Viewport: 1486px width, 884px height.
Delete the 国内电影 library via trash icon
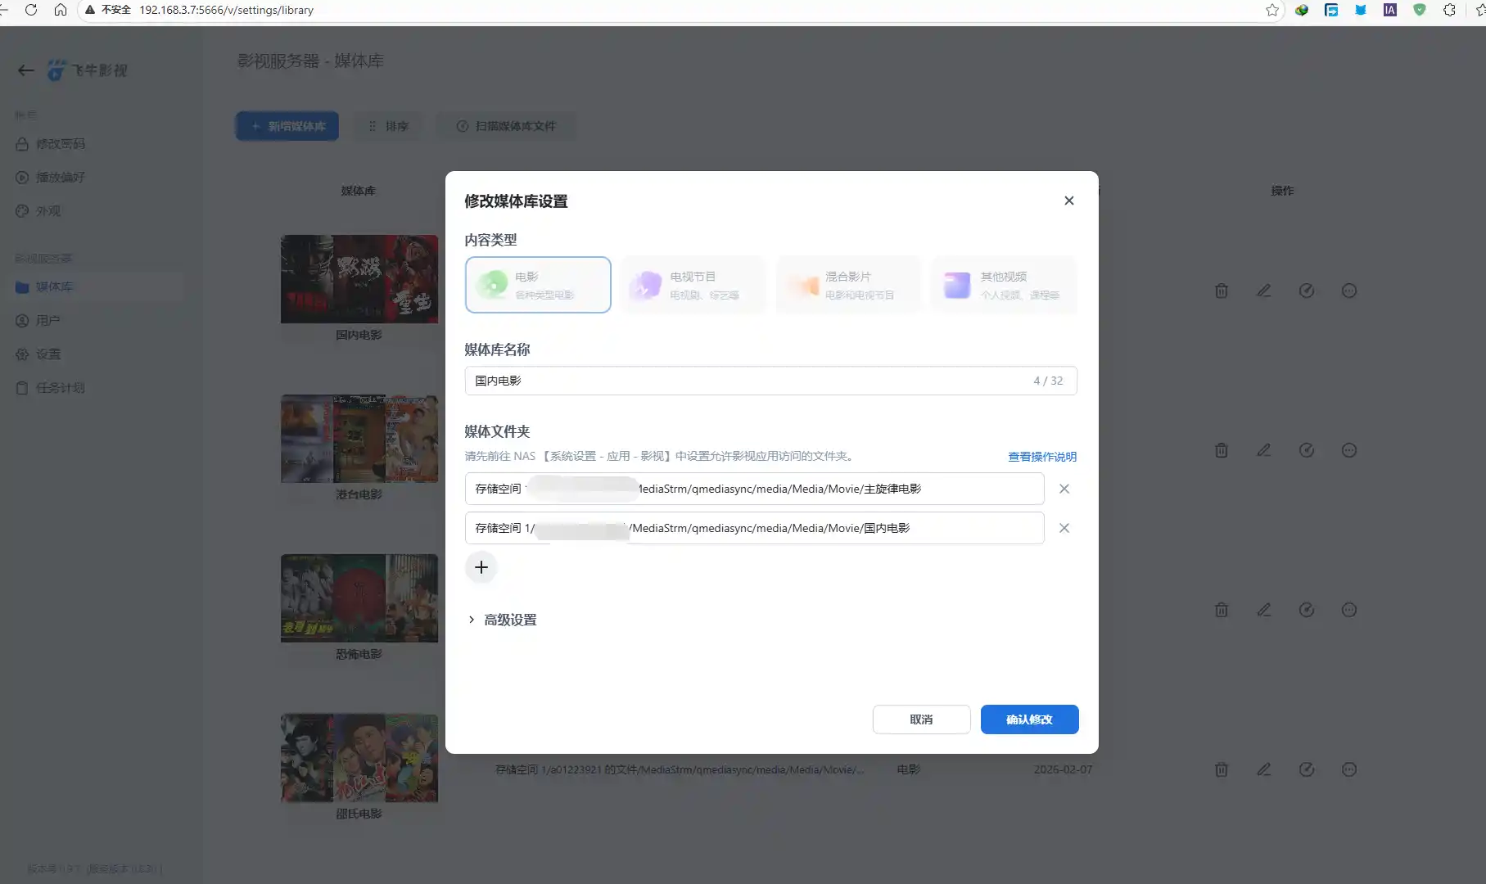pyautogui.click(x=1222, y=291)
